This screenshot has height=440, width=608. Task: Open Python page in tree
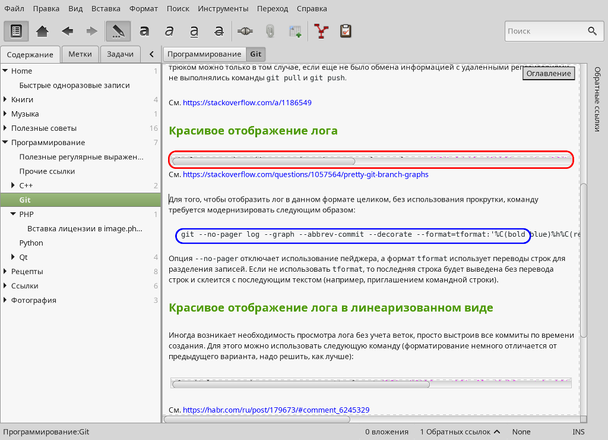31,243
